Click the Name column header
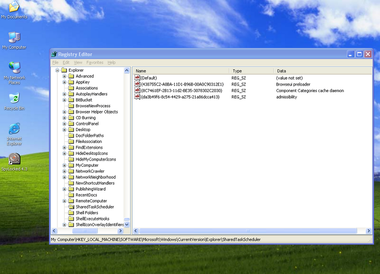This screenshot has height=274, width=380. click(x=181, y=71)
